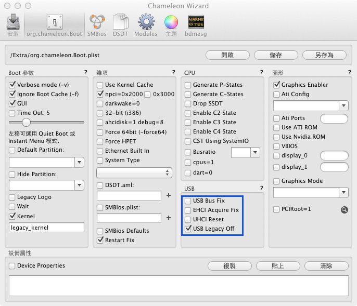Image resolution: width=357 pixels, height=306 pixels.
Task: Enable EHCI Acquire Fix
Action: [187, 210]
